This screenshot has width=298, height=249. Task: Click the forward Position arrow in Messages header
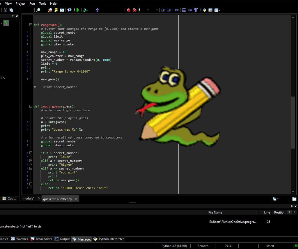tap(294, 212)
